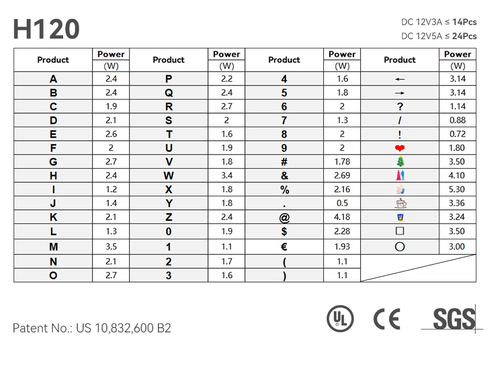Screen dimensions: 490x366
Task: Click the patent number text
Action: click(x=91, y=328)
